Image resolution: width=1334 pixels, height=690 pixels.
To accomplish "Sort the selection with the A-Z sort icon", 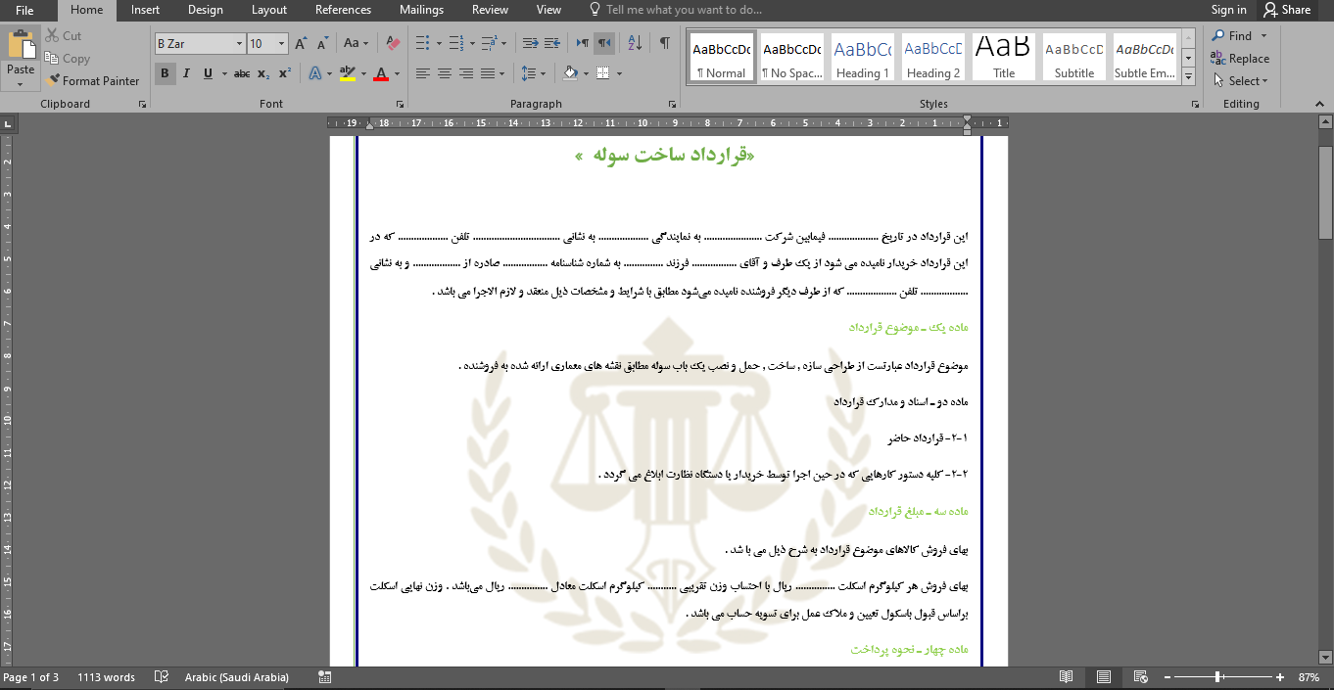I will pos(635,43).
